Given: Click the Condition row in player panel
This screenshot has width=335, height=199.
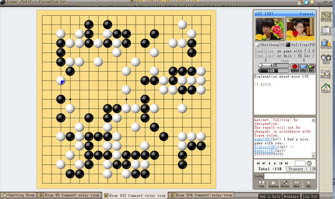Looking at the screenshot, I should point(285,51).
